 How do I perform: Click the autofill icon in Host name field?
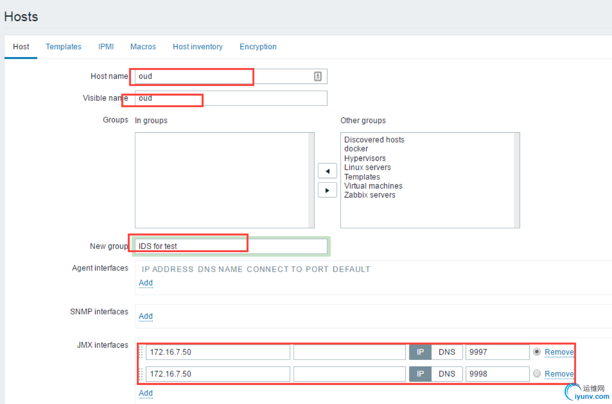coord(318,76)
